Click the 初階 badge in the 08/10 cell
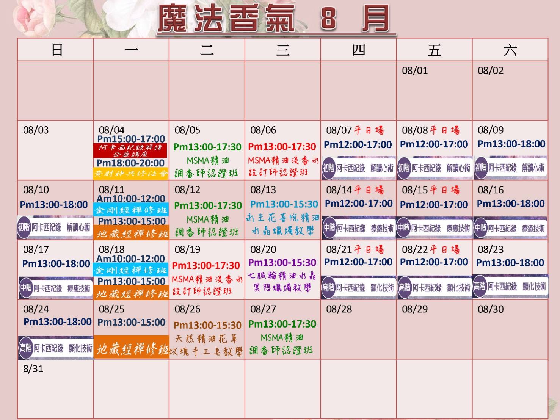Screen dimensions: 560x420 pos(24,227)
